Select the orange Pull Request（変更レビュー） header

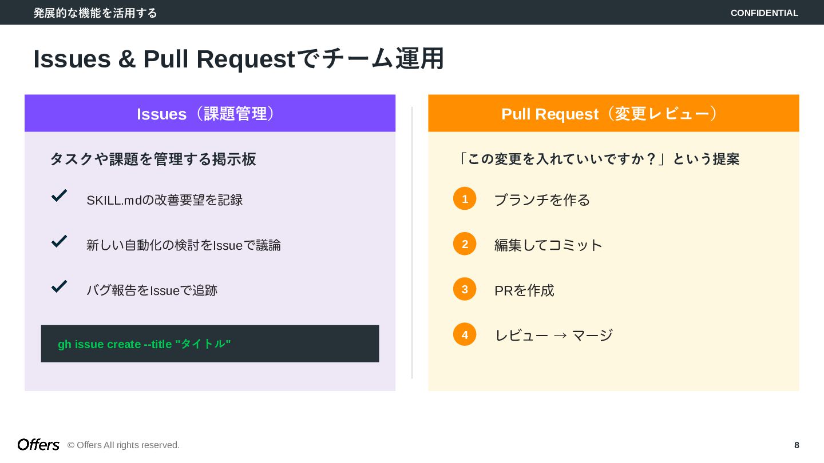[x=613, y=114]
